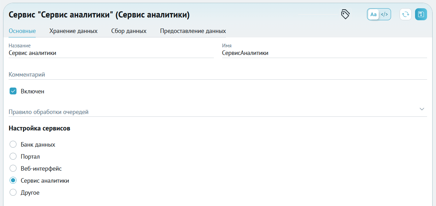Switch to Aa text view mode
The image size is (436, 206).
coord(374,14)
